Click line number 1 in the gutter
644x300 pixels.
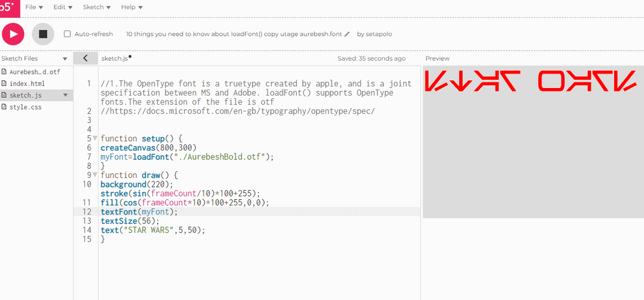(x=89, y=84)
